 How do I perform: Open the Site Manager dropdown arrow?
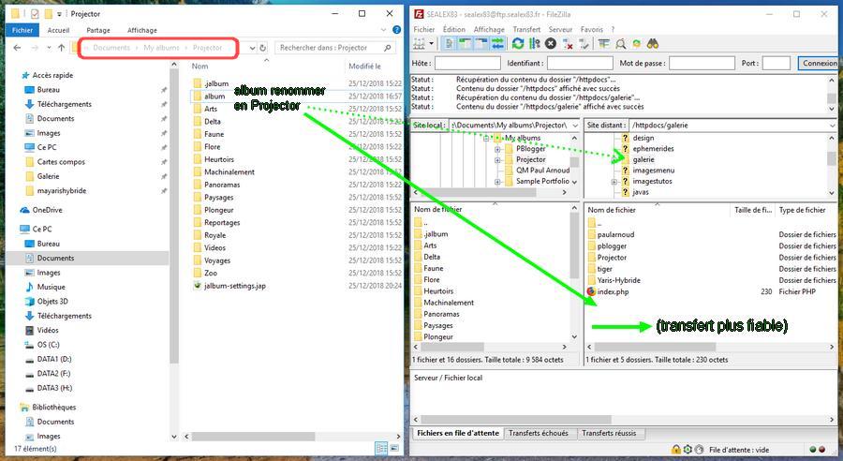tap(431, 44)
